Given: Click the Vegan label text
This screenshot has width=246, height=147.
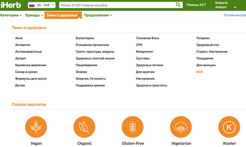Looking at the screenshot, I should pyautogui.click(x=36, y=143).
